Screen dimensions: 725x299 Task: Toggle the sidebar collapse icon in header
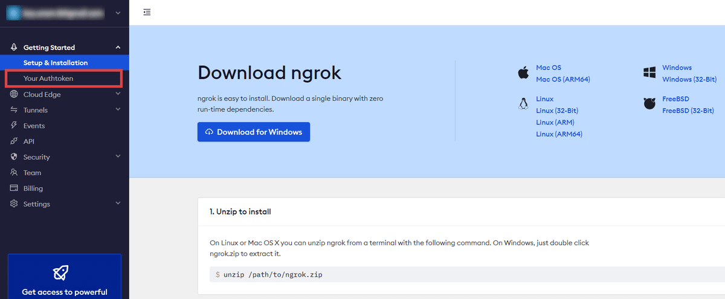[x=147, y=12]
